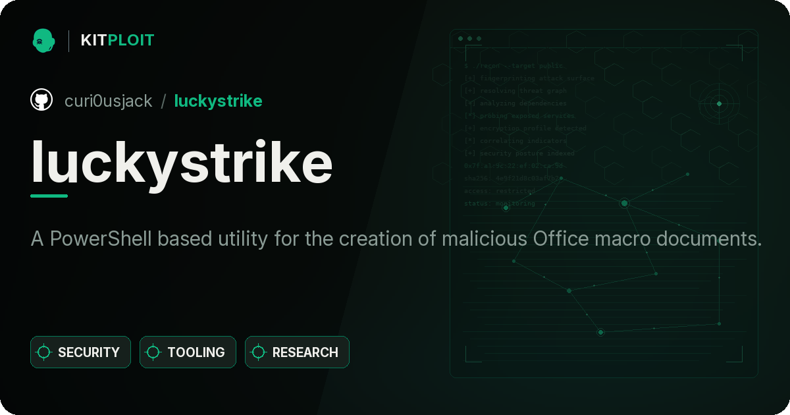790x415 pixels.
Task: Click the GitHub octocat icon
Action: (x=41, y=100)
